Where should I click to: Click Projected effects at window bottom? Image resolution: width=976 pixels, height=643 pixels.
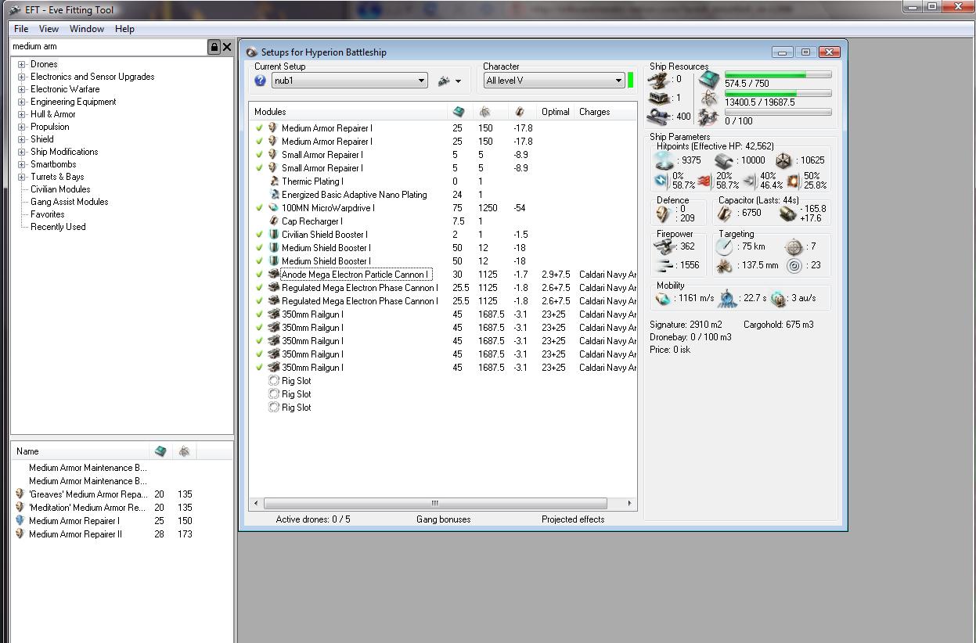(573, 519)
